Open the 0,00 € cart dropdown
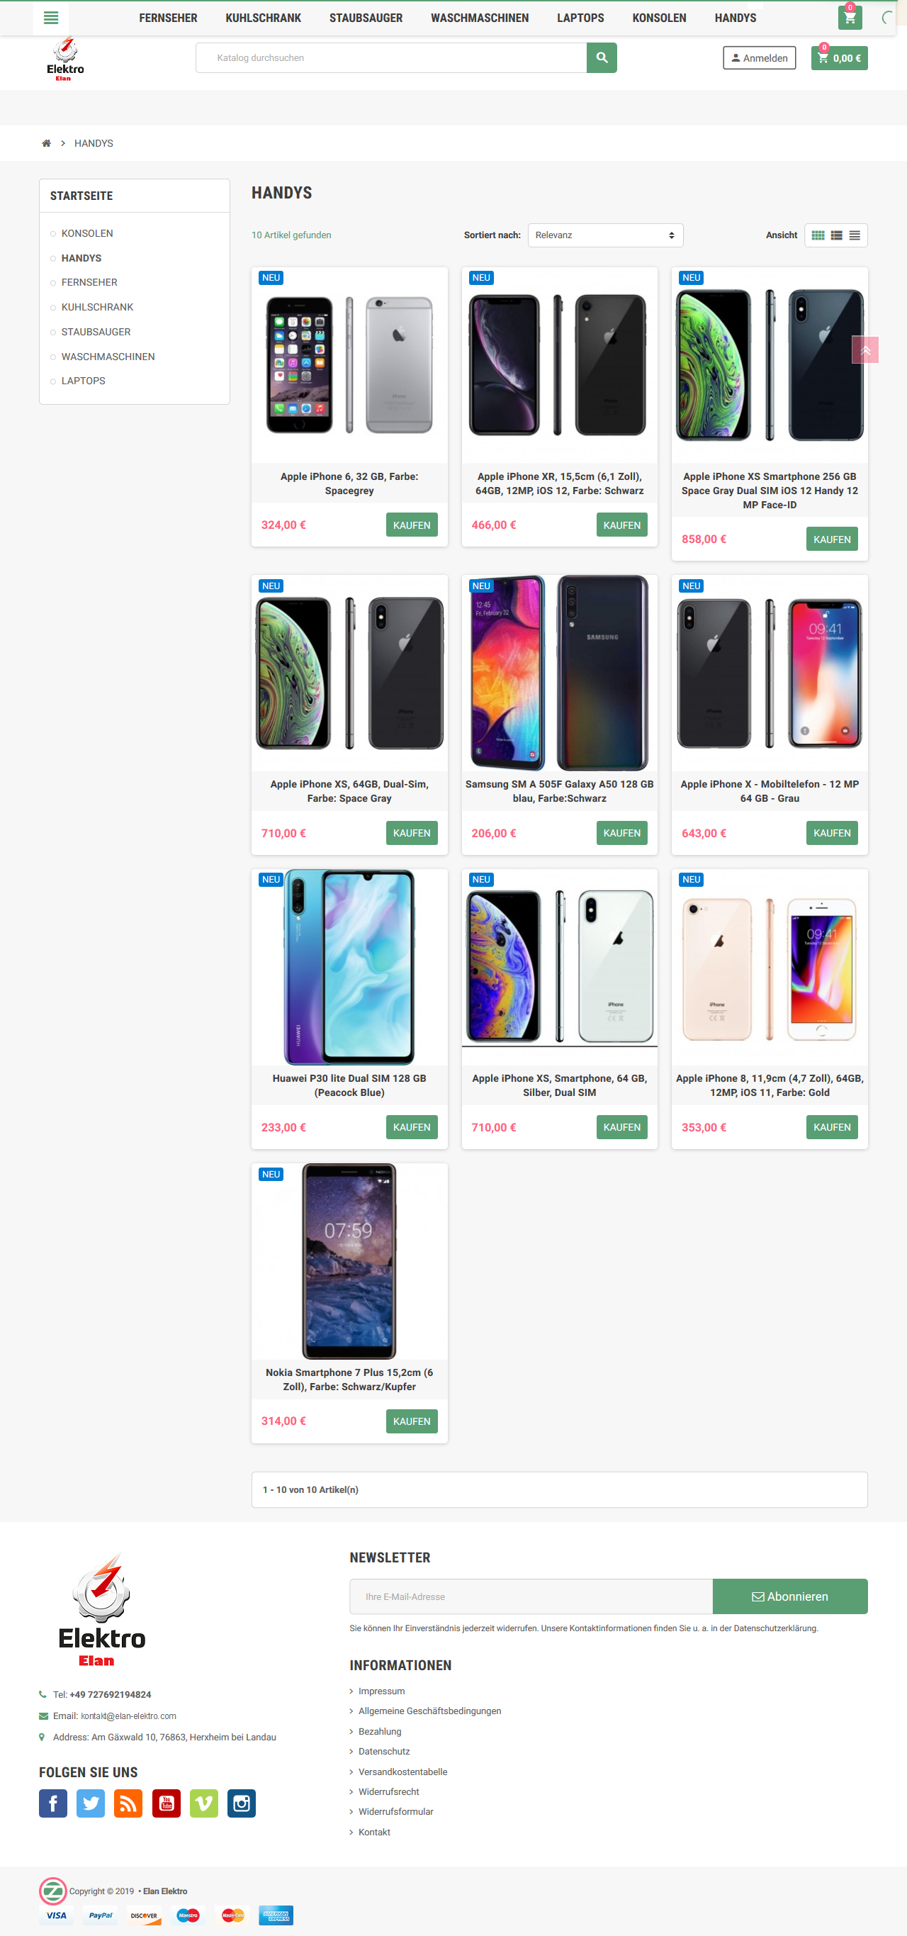 point(838,58)
